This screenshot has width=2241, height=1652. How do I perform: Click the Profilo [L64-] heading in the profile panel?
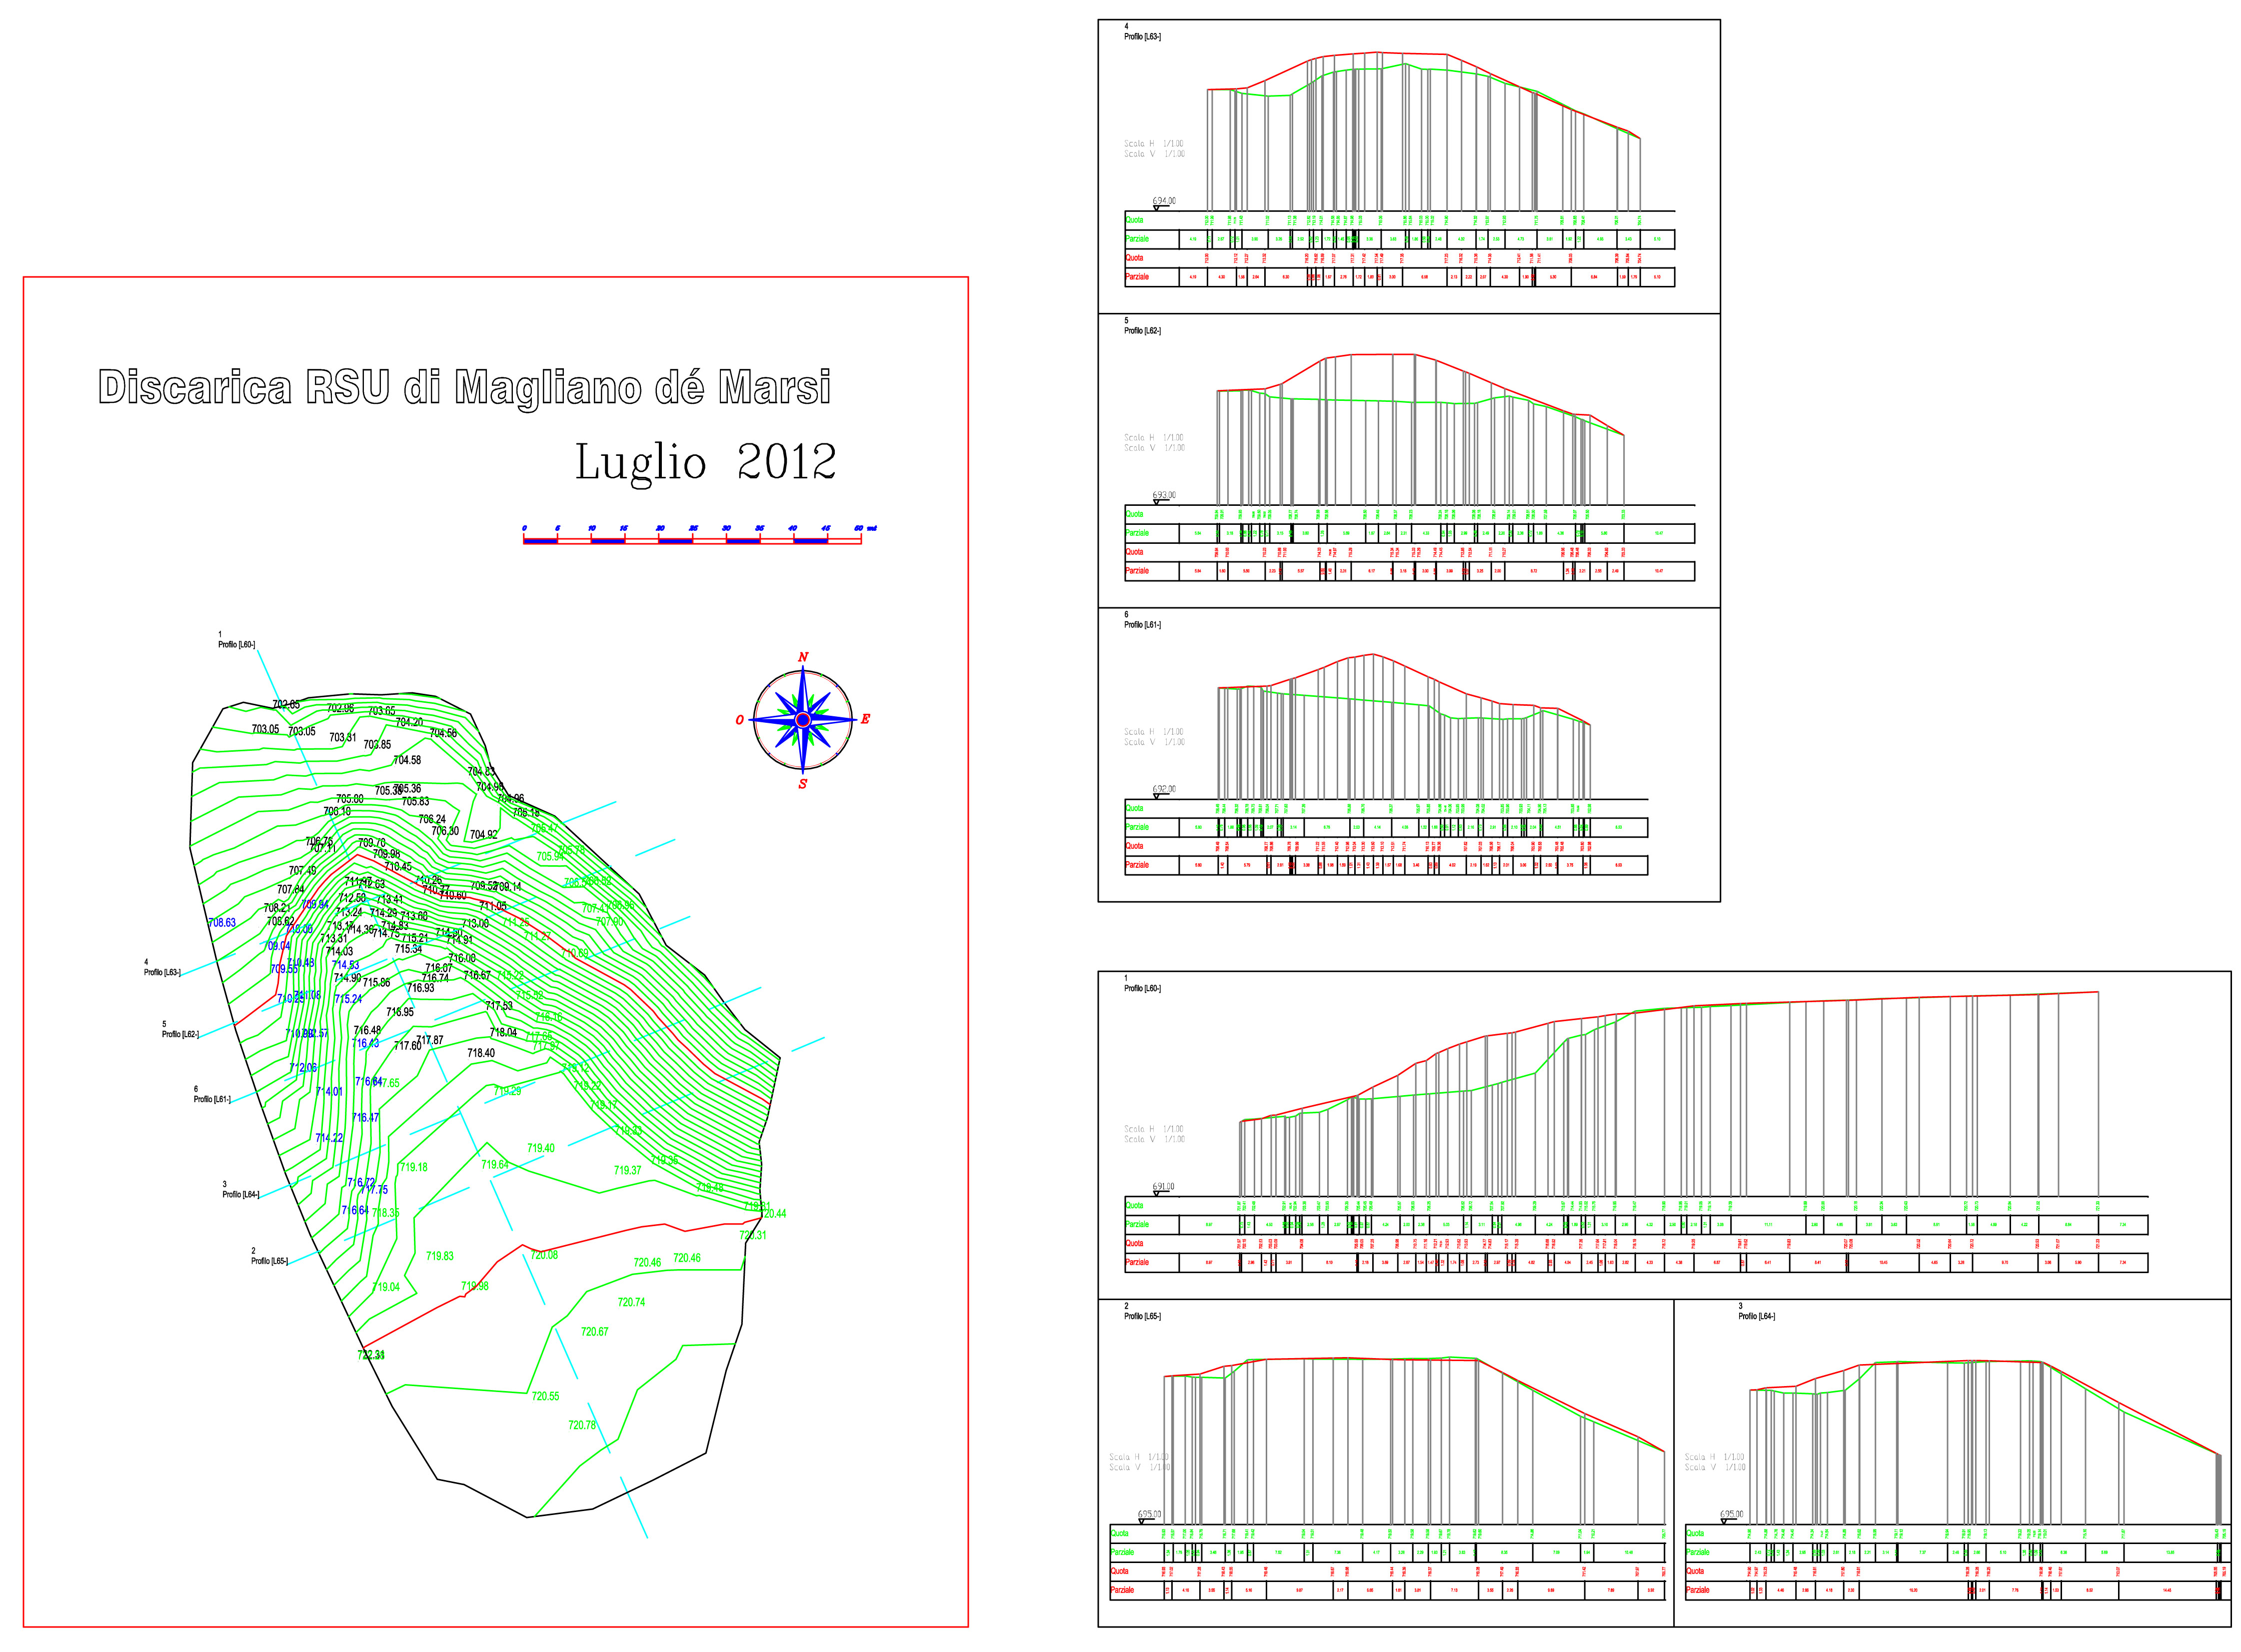pos(1756,1316)
